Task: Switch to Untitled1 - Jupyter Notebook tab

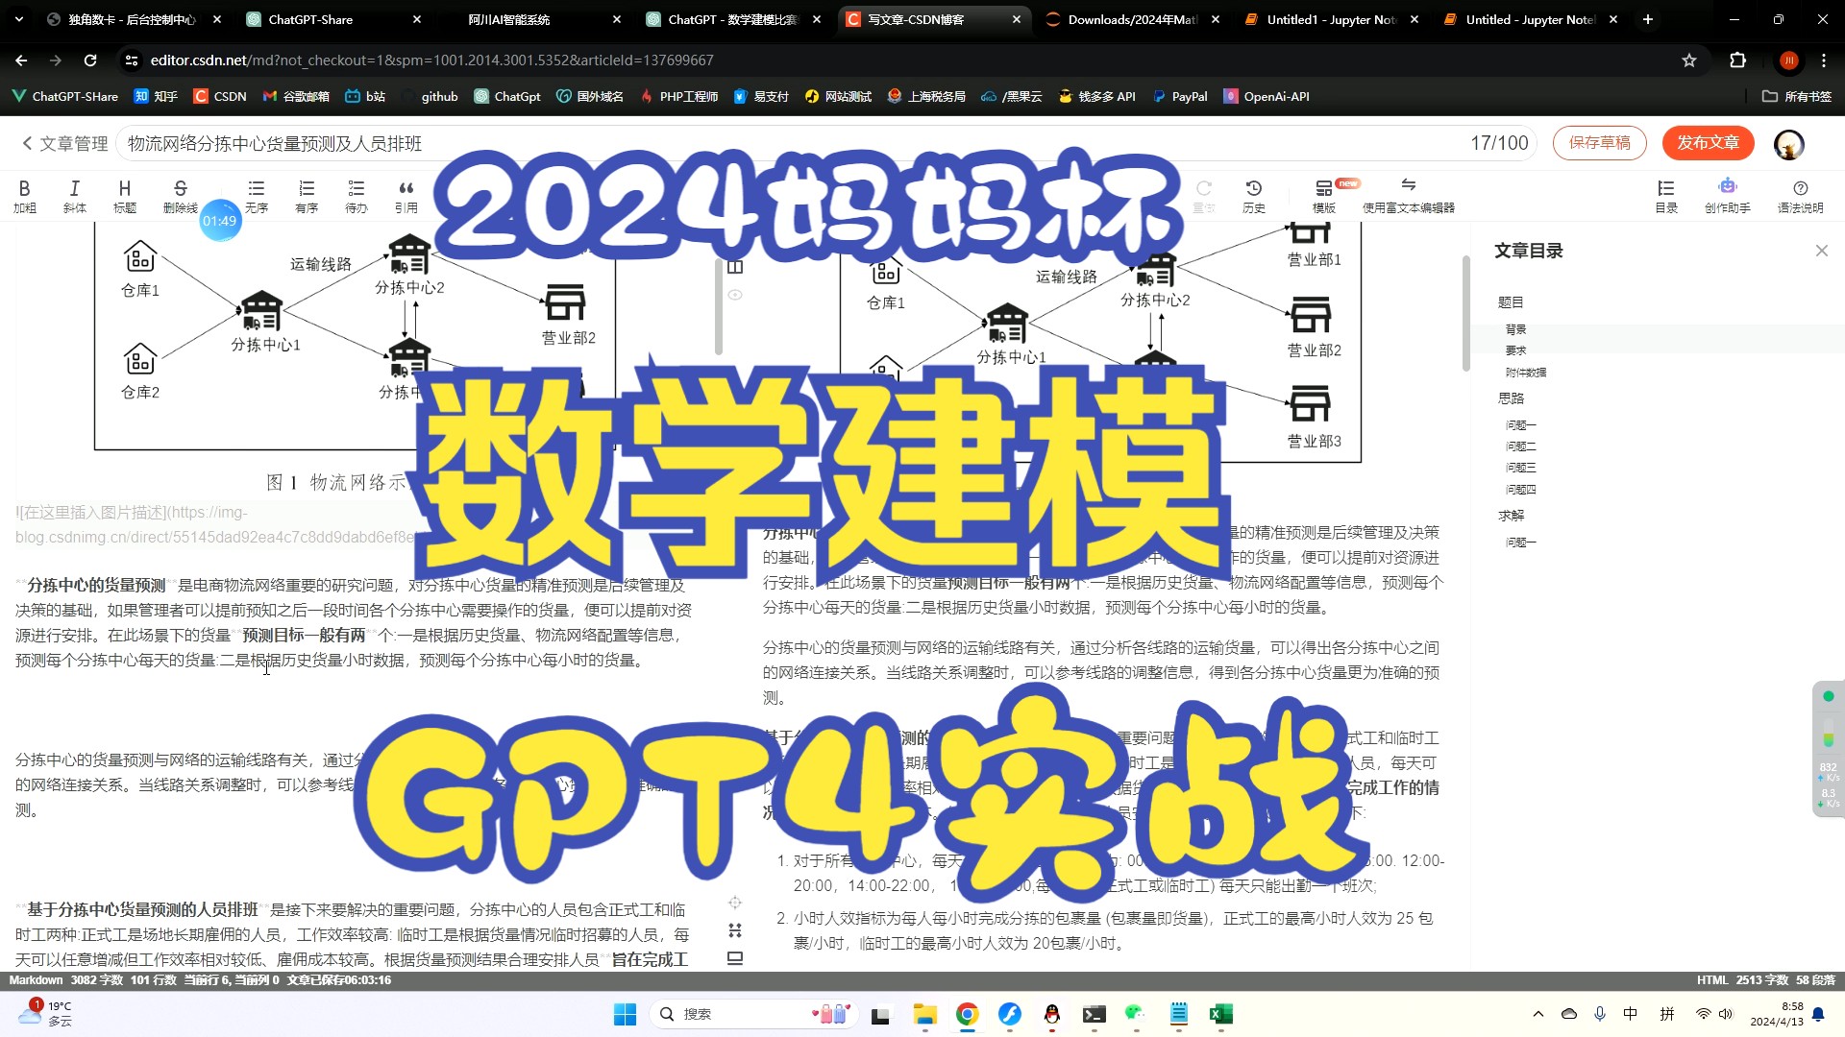Action: pos(1330,19)
